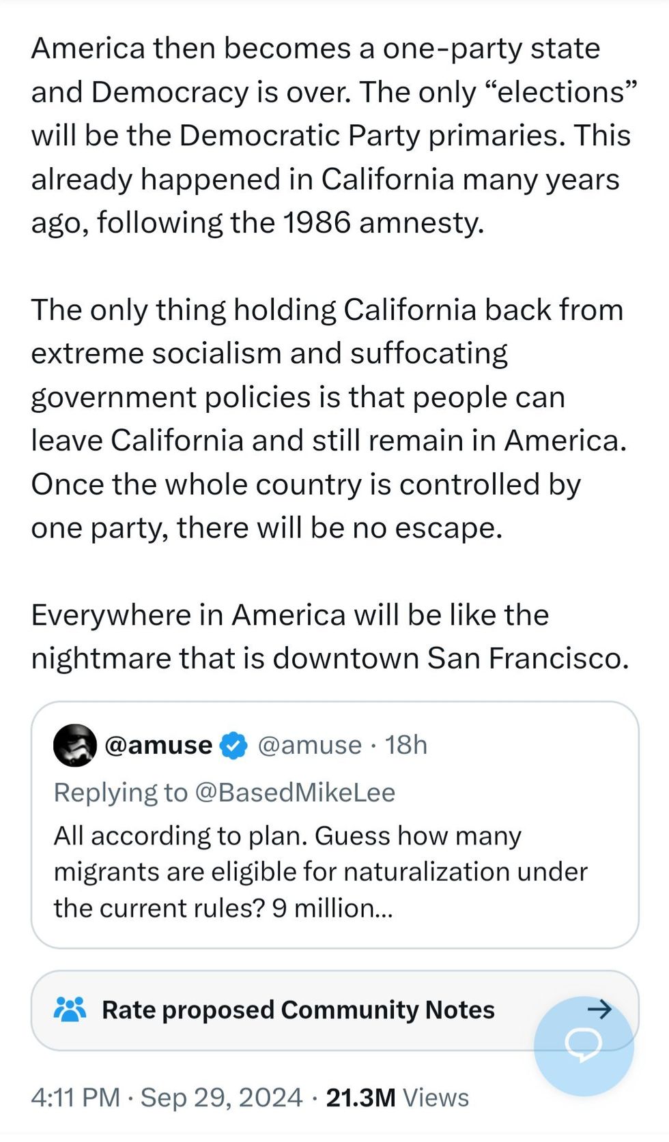
Task: Open the quoted post's 18h timestamp
Action: tap(406, 745)
